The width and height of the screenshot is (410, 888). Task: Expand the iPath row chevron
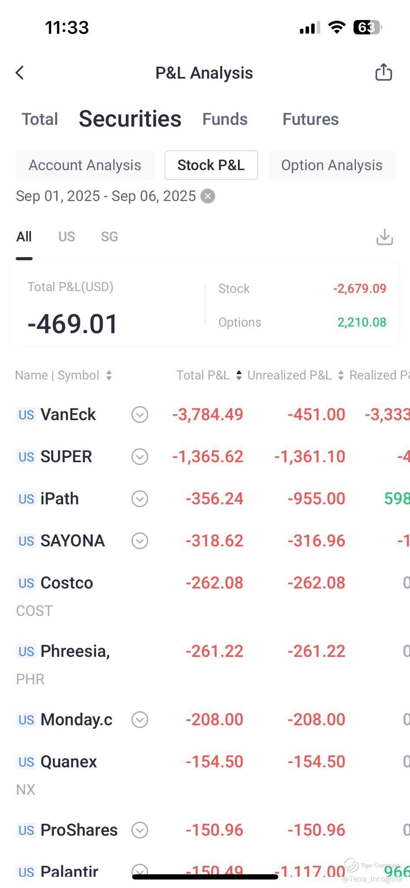[x=140, y=499]
